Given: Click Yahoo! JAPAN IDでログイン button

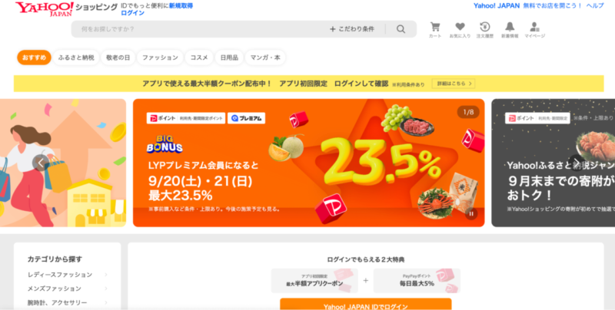Looking at the screenshot, I should pyautogui.click(x=366, y=304).
